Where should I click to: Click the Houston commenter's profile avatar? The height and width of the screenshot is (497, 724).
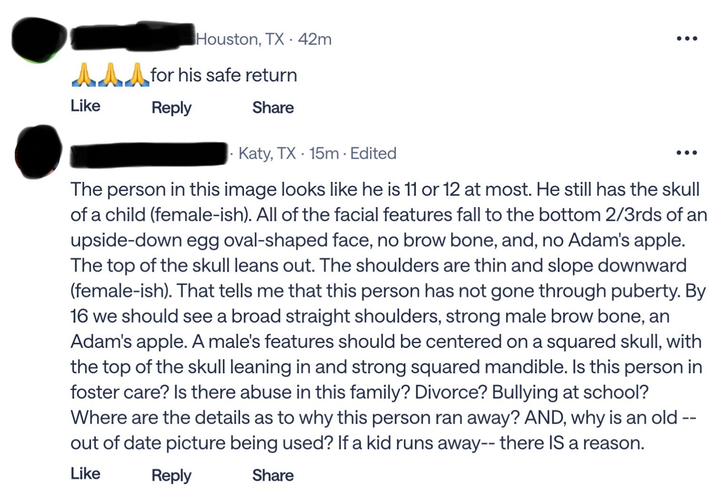(39, 40)
